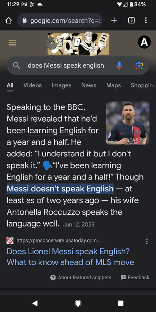Open a new tab with plus icon
The height and width of the screenshot is (312, 156).
(114, 20)
